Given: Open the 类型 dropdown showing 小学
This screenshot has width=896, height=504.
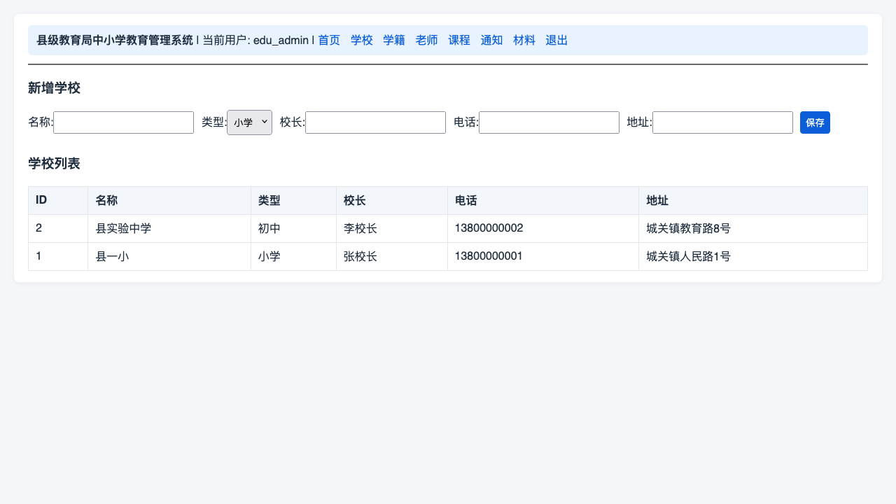Looking at the screenshot, I should tap(249, 122).
